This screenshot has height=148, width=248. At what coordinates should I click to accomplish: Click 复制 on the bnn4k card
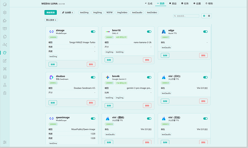109,105
